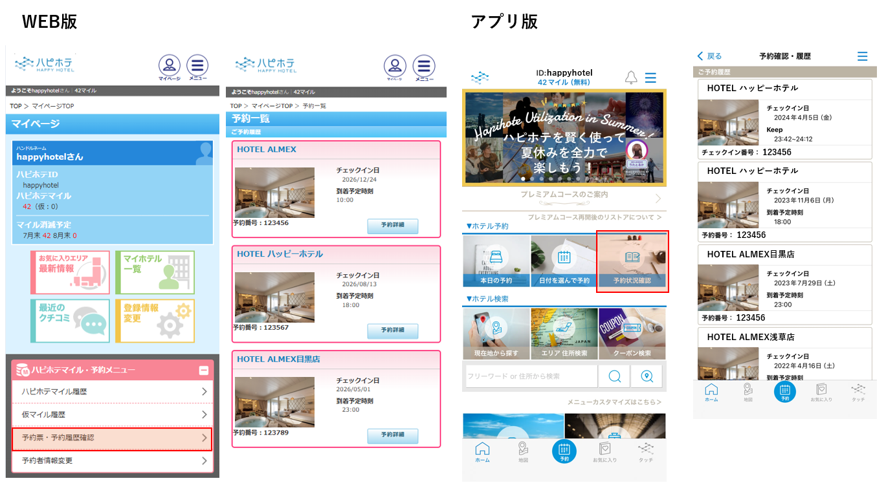886x483 pixels.
Task: Tap 現在地から探す search tile
Action: click(x=496, y=334)
